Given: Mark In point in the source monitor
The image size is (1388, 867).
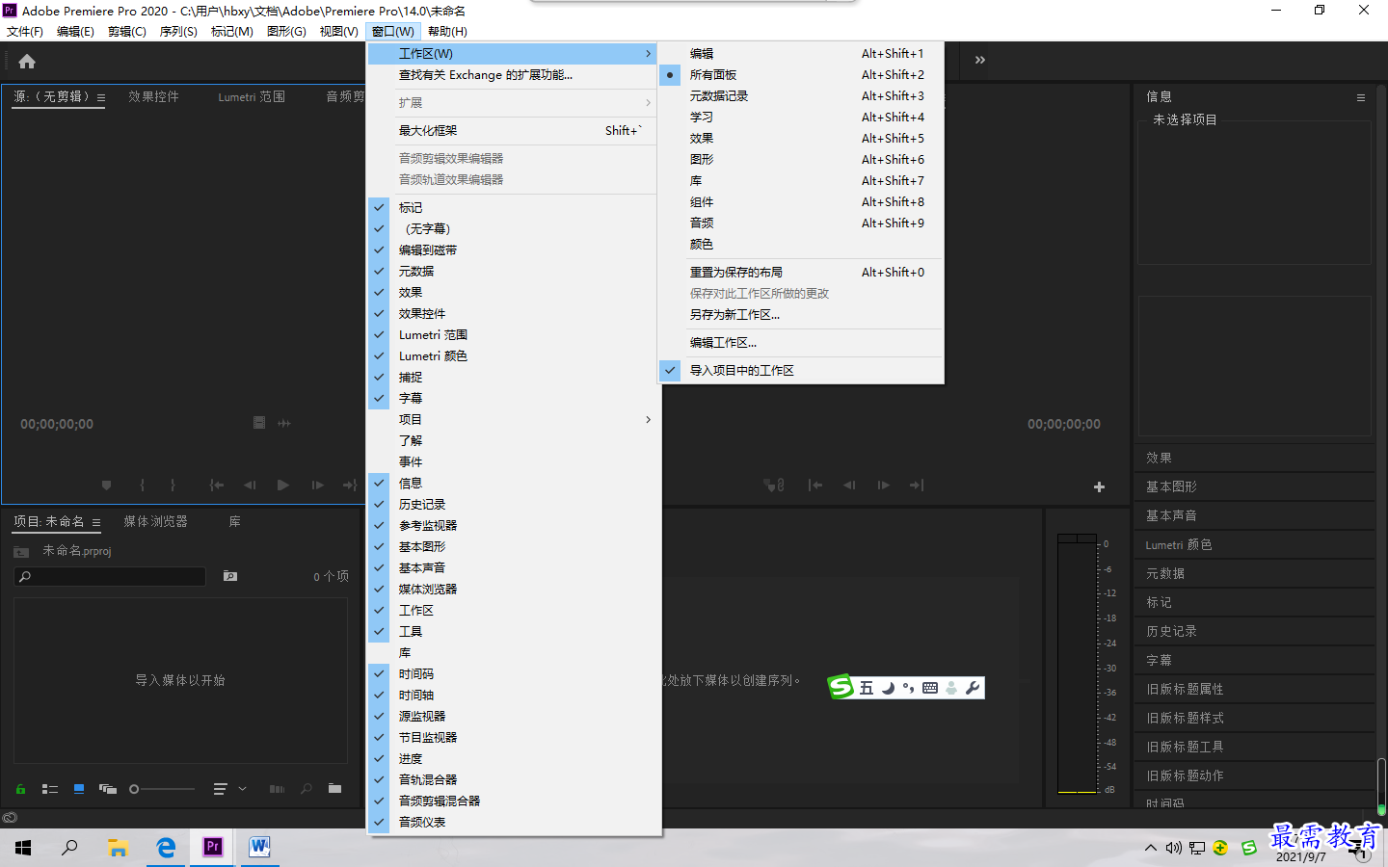Looking at the screenshot, I should pos(142,486).
